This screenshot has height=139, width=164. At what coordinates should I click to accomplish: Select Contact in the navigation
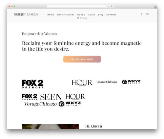click(x=111, y=15)
